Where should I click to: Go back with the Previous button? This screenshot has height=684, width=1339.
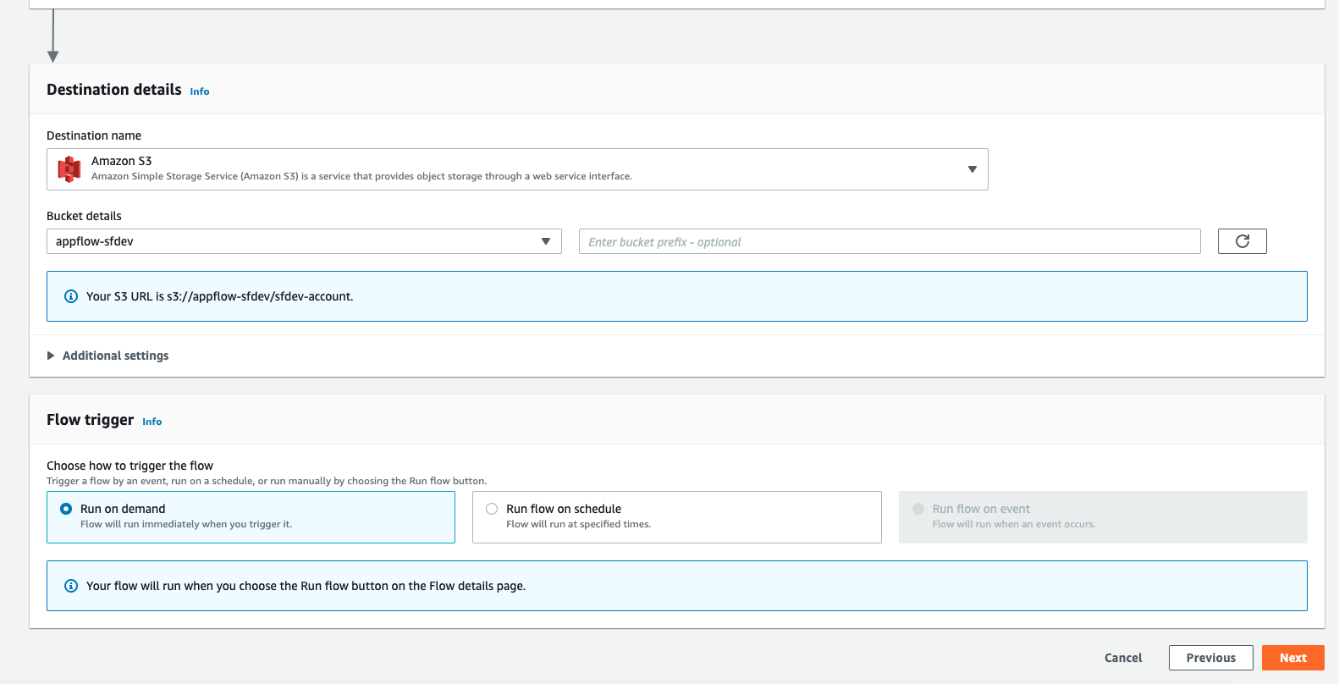(x=1210, y=658)
